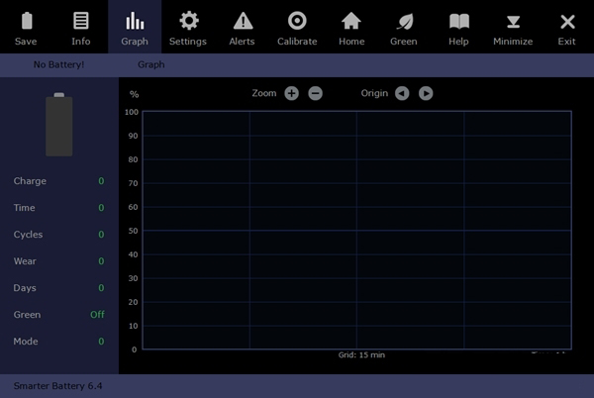The image size is (594, 398).
Task: Open the Alerts warning icon
Action: [x=243, y=27]
